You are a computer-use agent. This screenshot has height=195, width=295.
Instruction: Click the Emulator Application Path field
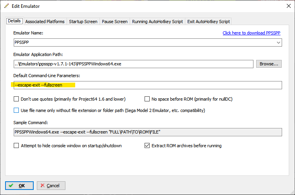click(133, 64)
